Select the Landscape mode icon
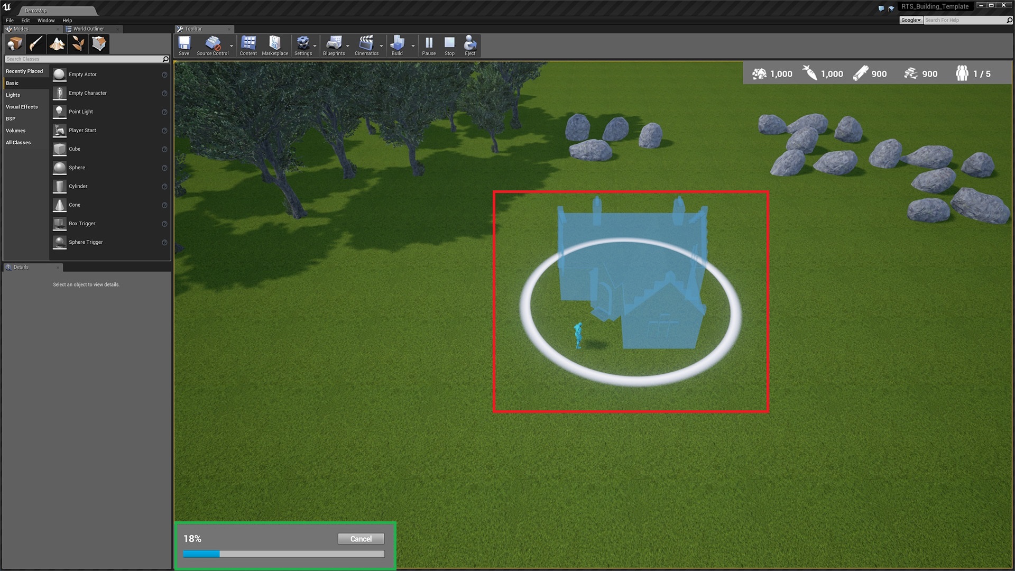Viewport: 1015px width, 571px height. (57, 44)
